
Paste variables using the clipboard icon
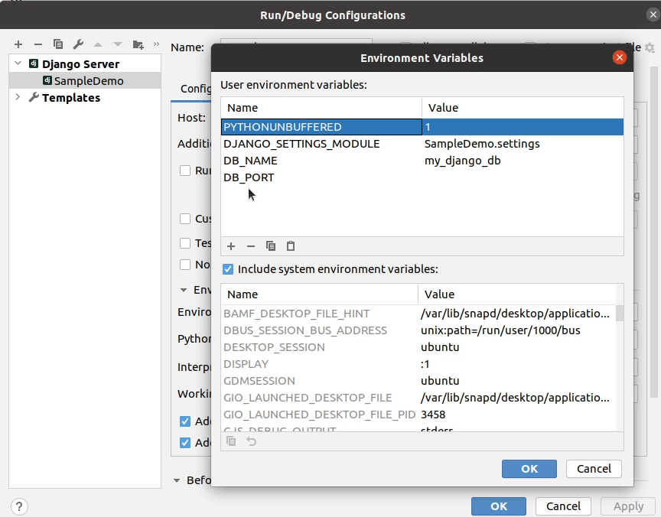click(x=290, y=246)
